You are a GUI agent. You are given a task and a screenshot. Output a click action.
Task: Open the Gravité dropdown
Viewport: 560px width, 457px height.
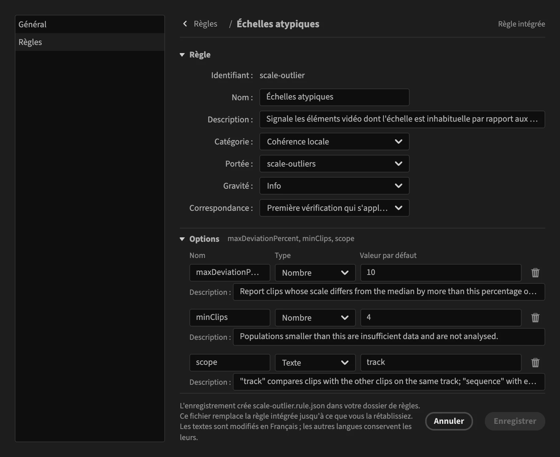(334, 186)
